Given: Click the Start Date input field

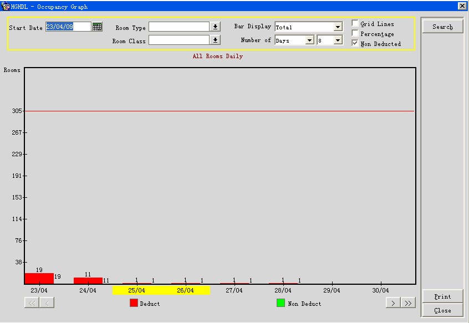Looking at the screenshot, I should (68, 27).
